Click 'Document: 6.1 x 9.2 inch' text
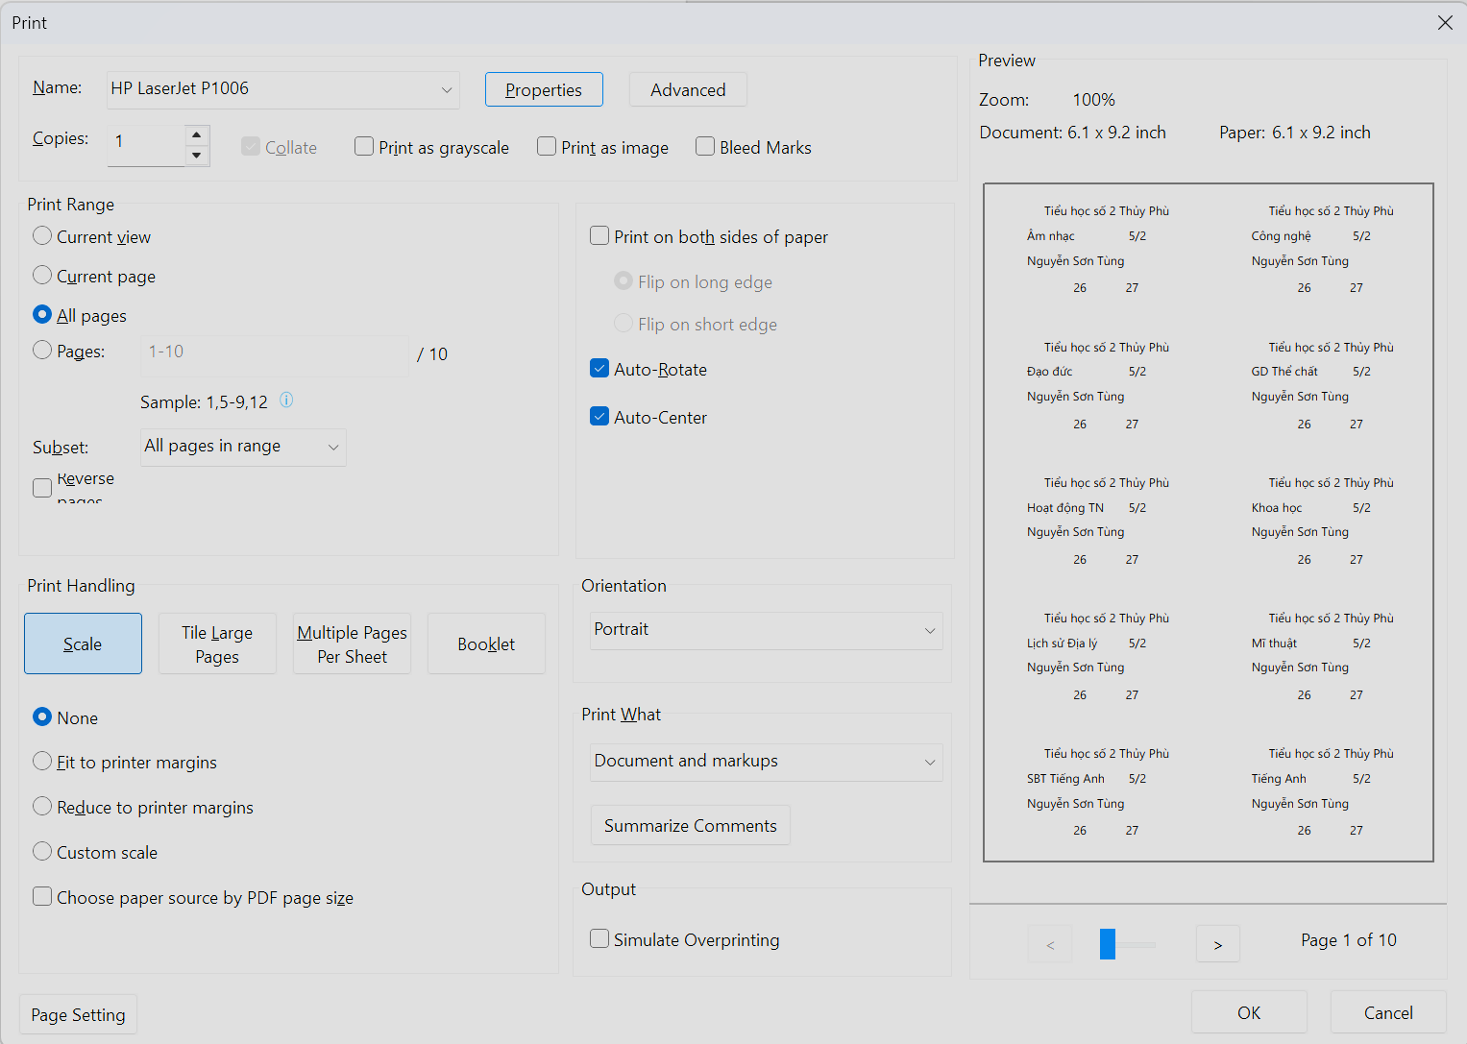1467x1044 pixels. pyautogui.click(x=1072, y=133)
